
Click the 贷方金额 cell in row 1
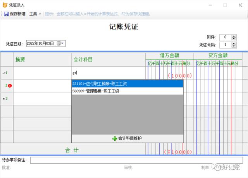coord(218,73)
